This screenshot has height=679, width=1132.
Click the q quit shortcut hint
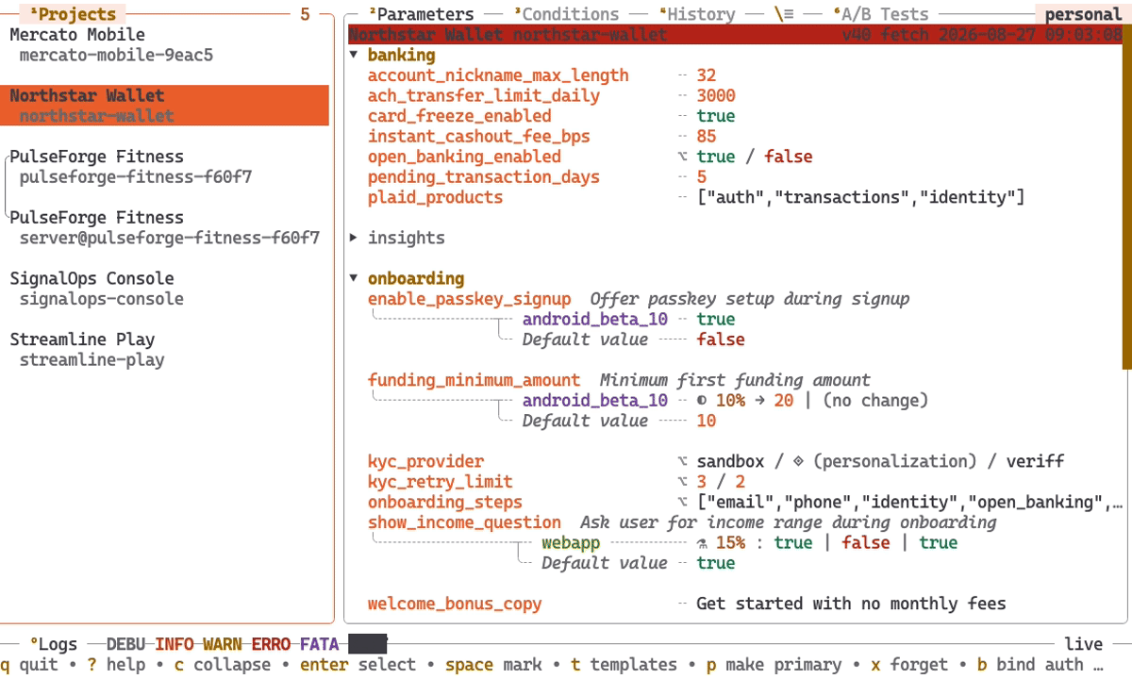[29, 665]
